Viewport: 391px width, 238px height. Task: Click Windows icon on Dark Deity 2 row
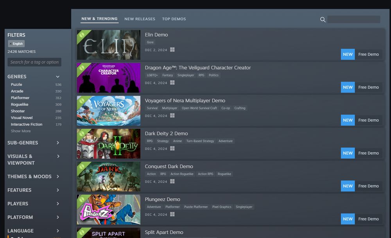click(172, 148)
